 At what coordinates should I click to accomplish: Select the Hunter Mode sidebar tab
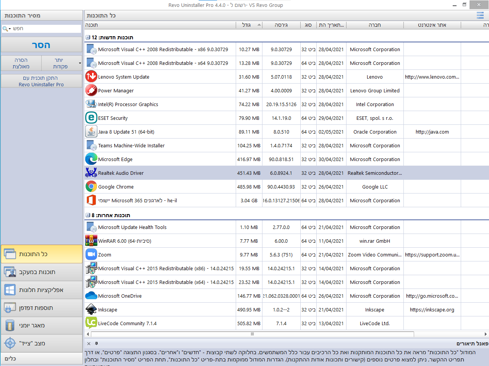pyautogui.click(x=42, y=343)
